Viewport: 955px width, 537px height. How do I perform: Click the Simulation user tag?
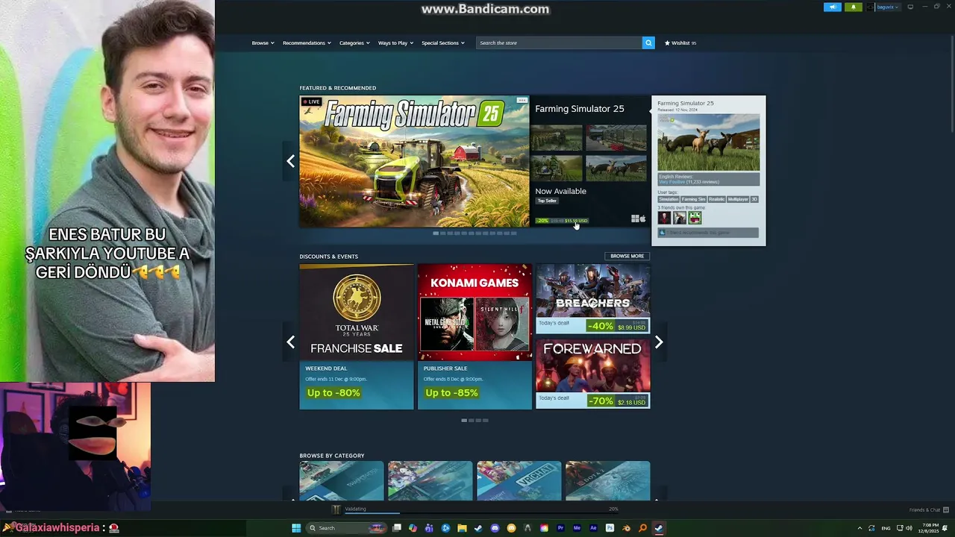pyautogui.click(x=668, y=199)
